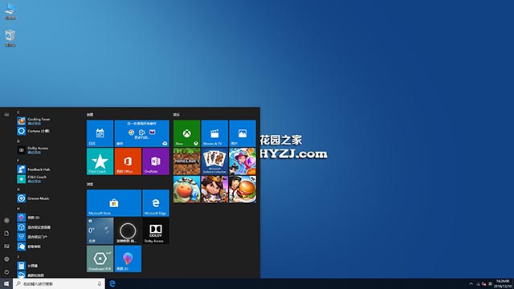Screen dimensions: 514x289
Task: Open the Calendar tile
Action: click(100, 133)
